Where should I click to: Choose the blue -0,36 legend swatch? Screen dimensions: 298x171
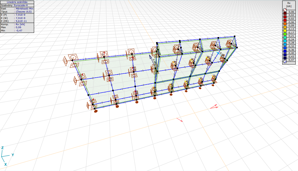[284, 50]
